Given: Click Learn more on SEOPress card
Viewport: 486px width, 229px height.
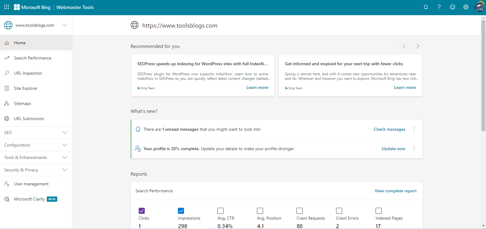Looking at the screenshot, I should point(257,87).
